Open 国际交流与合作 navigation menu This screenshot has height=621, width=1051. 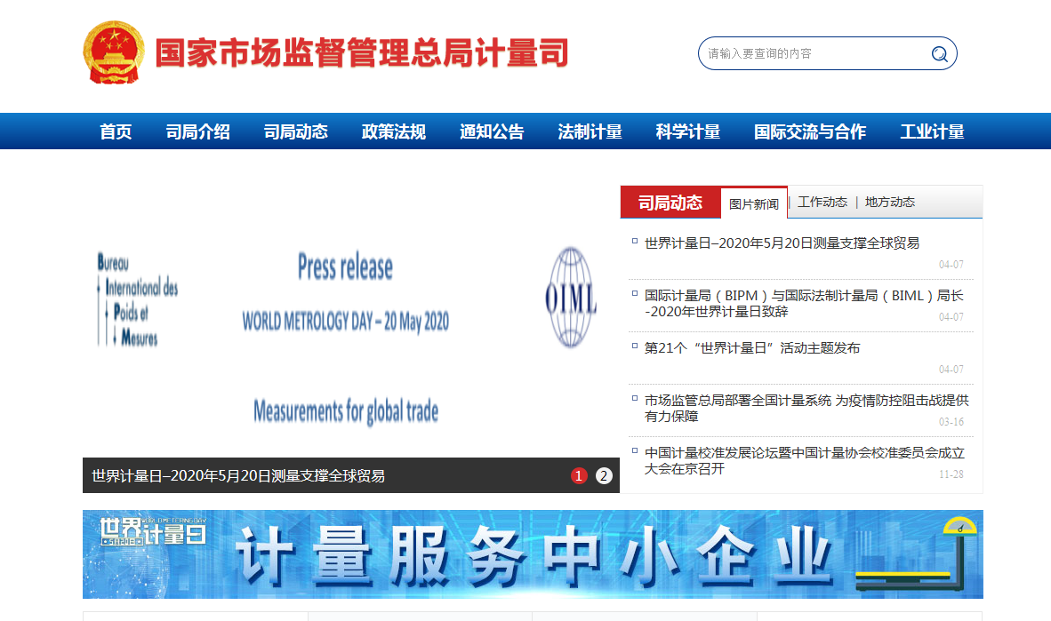[x=809, y=131]
